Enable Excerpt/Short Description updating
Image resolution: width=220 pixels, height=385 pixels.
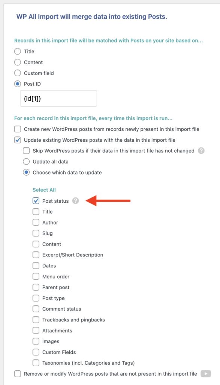pyautogui.click(x=36, y=255)
